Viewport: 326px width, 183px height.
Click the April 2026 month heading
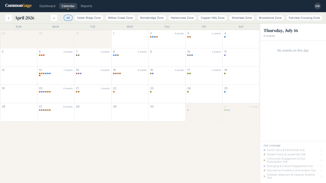pyautogui.click(x=24, y=18)
